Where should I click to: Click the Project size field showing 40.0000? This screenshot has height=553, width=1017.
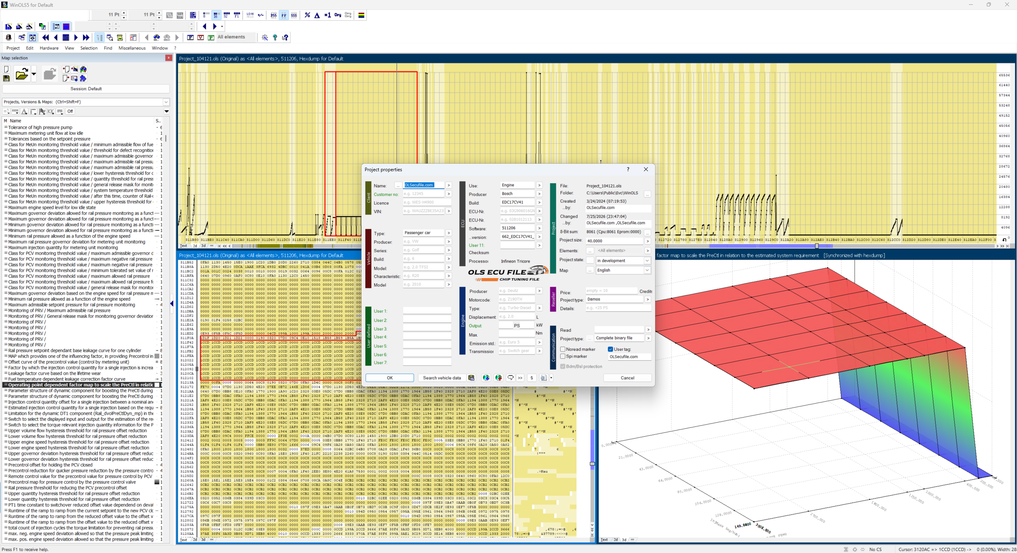coord(614,241)
